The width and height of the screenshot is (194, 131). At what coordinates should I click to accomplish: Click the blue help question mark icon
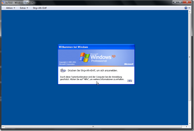186,8
